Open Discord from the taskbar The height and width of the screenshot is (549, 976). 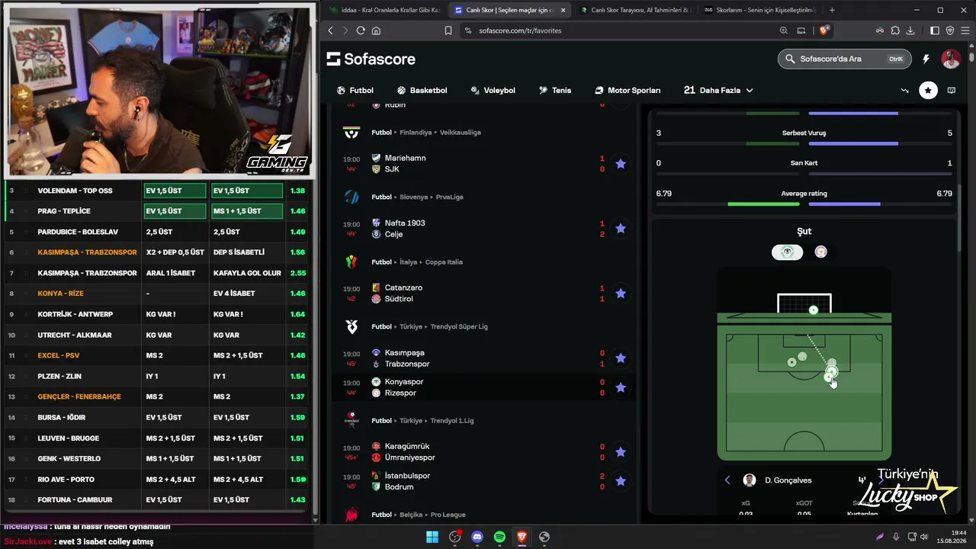(x=477, y=537)
